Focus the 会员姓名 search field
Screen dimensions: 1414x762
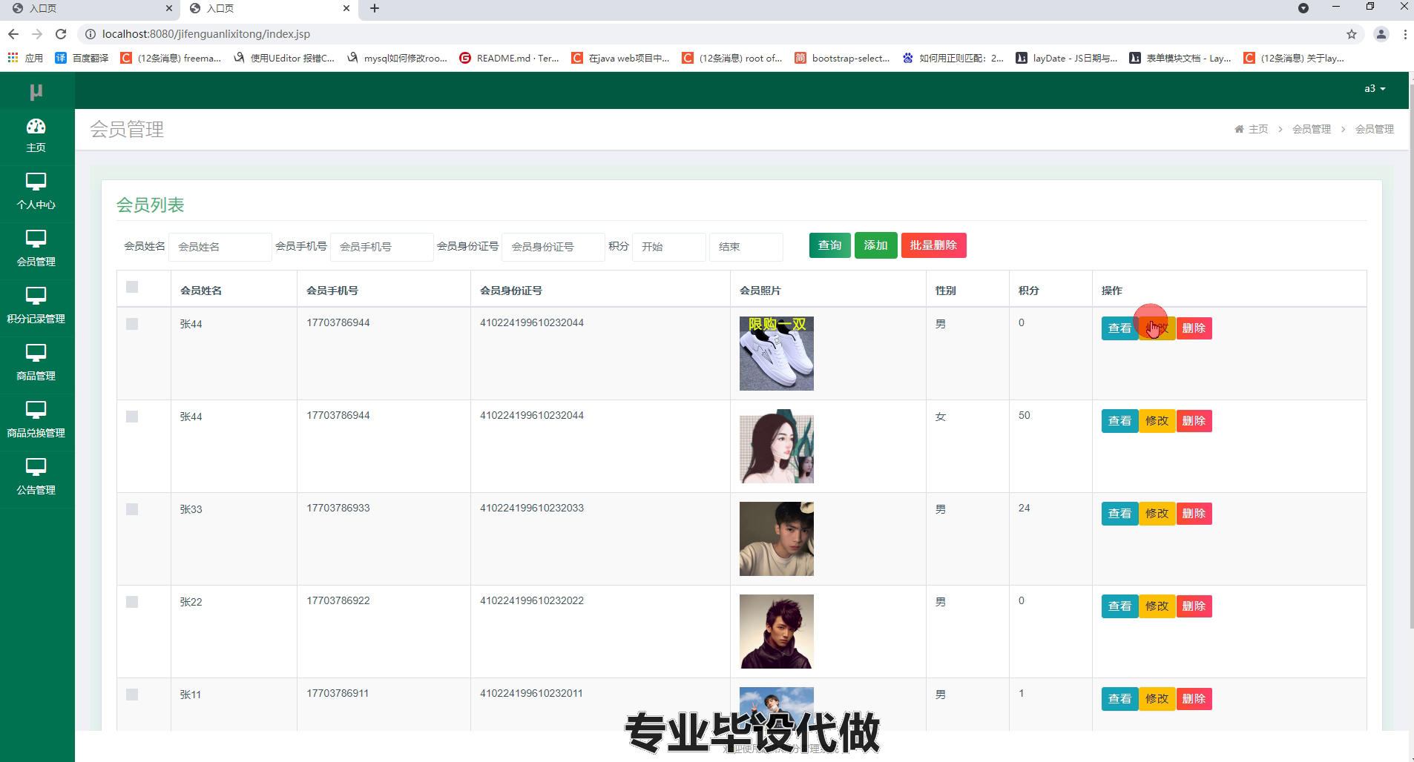point(220,247)
